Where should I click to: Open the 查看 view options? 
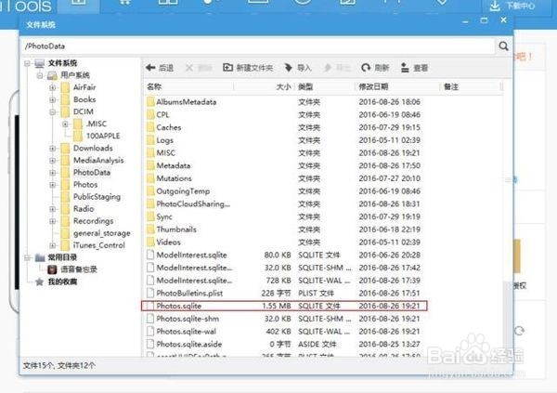point(414,68)
